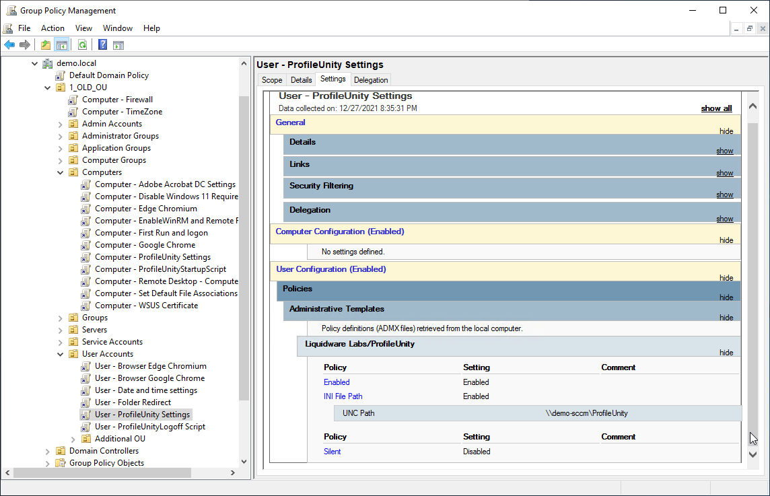
Task: Click the report pane's down scroll arrow
Action: pyautogui.click(x=753, y=454)
